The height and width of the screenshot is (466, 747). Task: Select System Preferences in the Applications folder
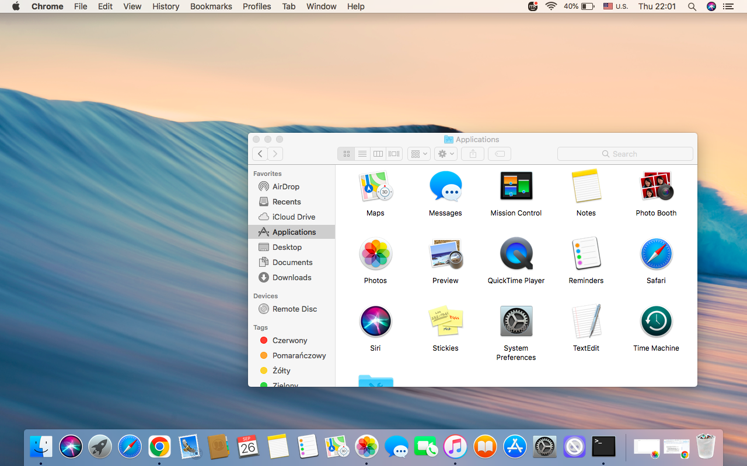tap(516, 322)
